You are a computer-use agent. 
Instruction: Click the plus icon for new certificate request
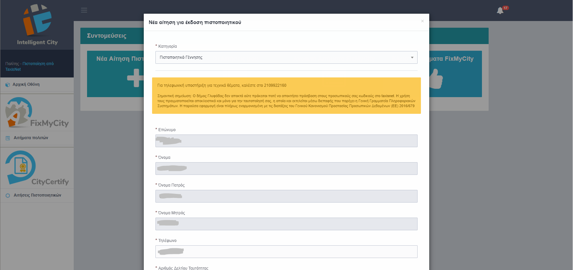coord(135,78)
